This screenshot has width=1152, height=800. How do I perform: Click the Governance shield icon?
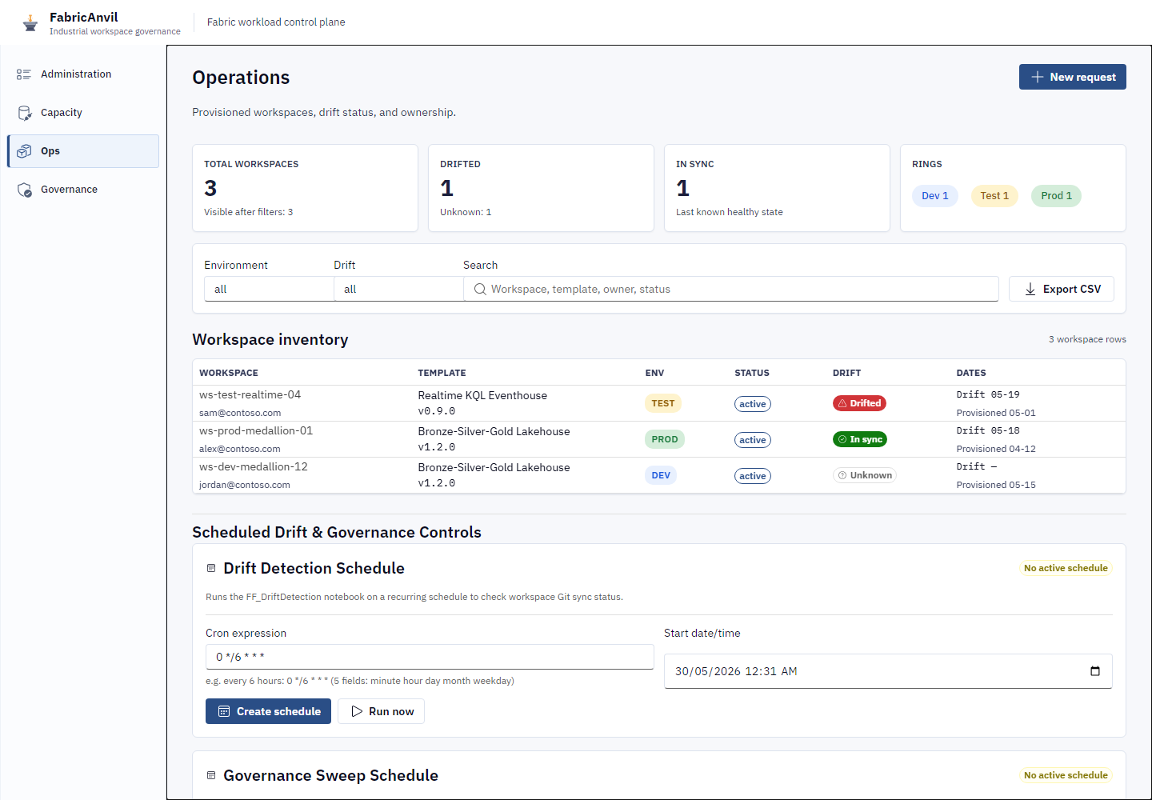tap(24, 190)
